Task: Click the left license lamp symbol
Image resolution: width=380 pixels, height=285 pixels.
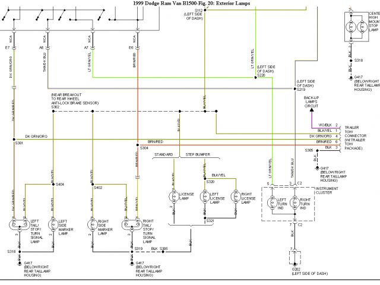Action: tap(204, 197)
